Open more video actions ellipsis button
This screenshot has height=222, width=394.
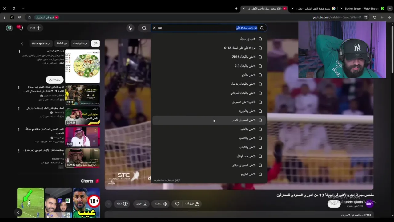pyautogui.click(x=108, y=204)
